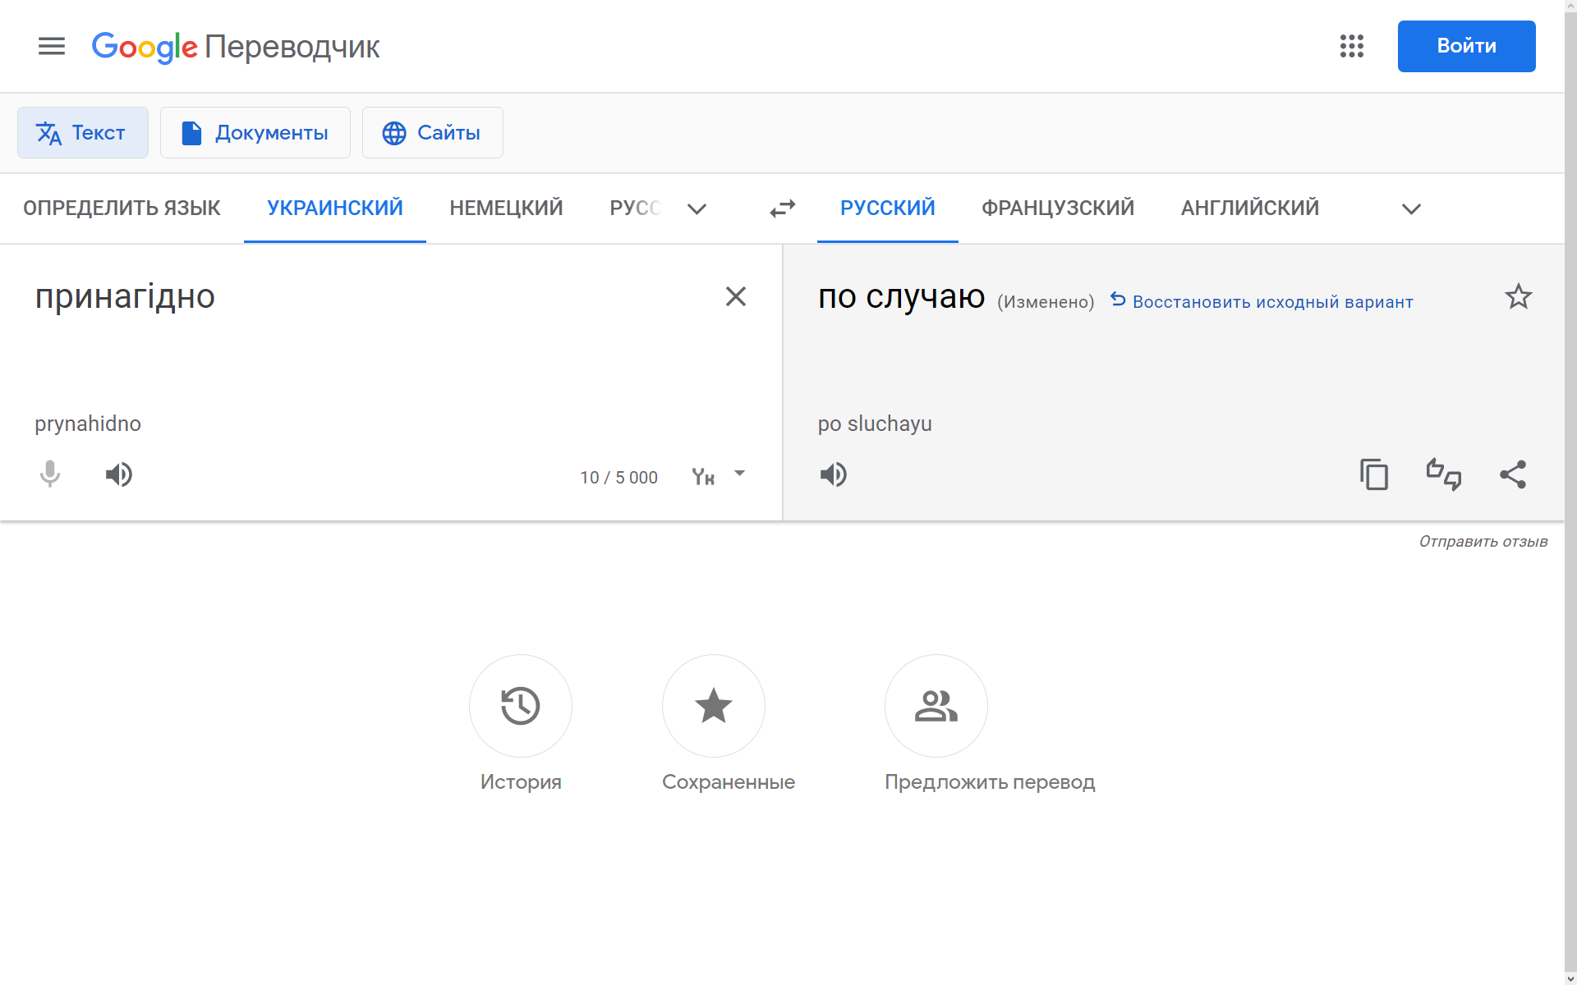Open the Google apps grid

[1351, 46]
